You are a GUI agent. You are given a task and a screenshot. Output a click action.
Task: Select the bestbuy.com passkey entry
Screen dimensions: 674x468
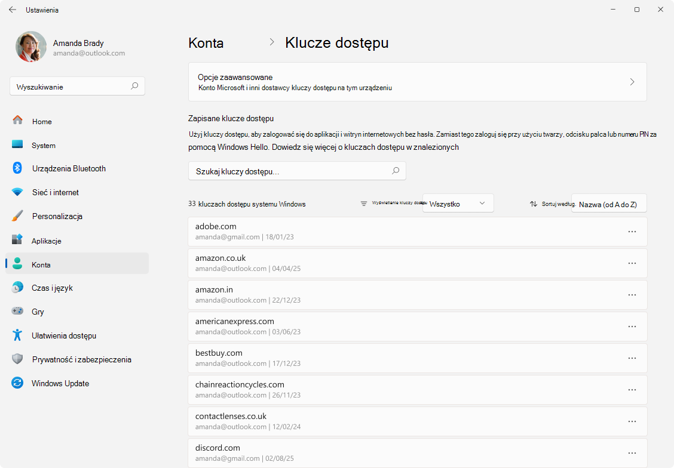(418, 358)
